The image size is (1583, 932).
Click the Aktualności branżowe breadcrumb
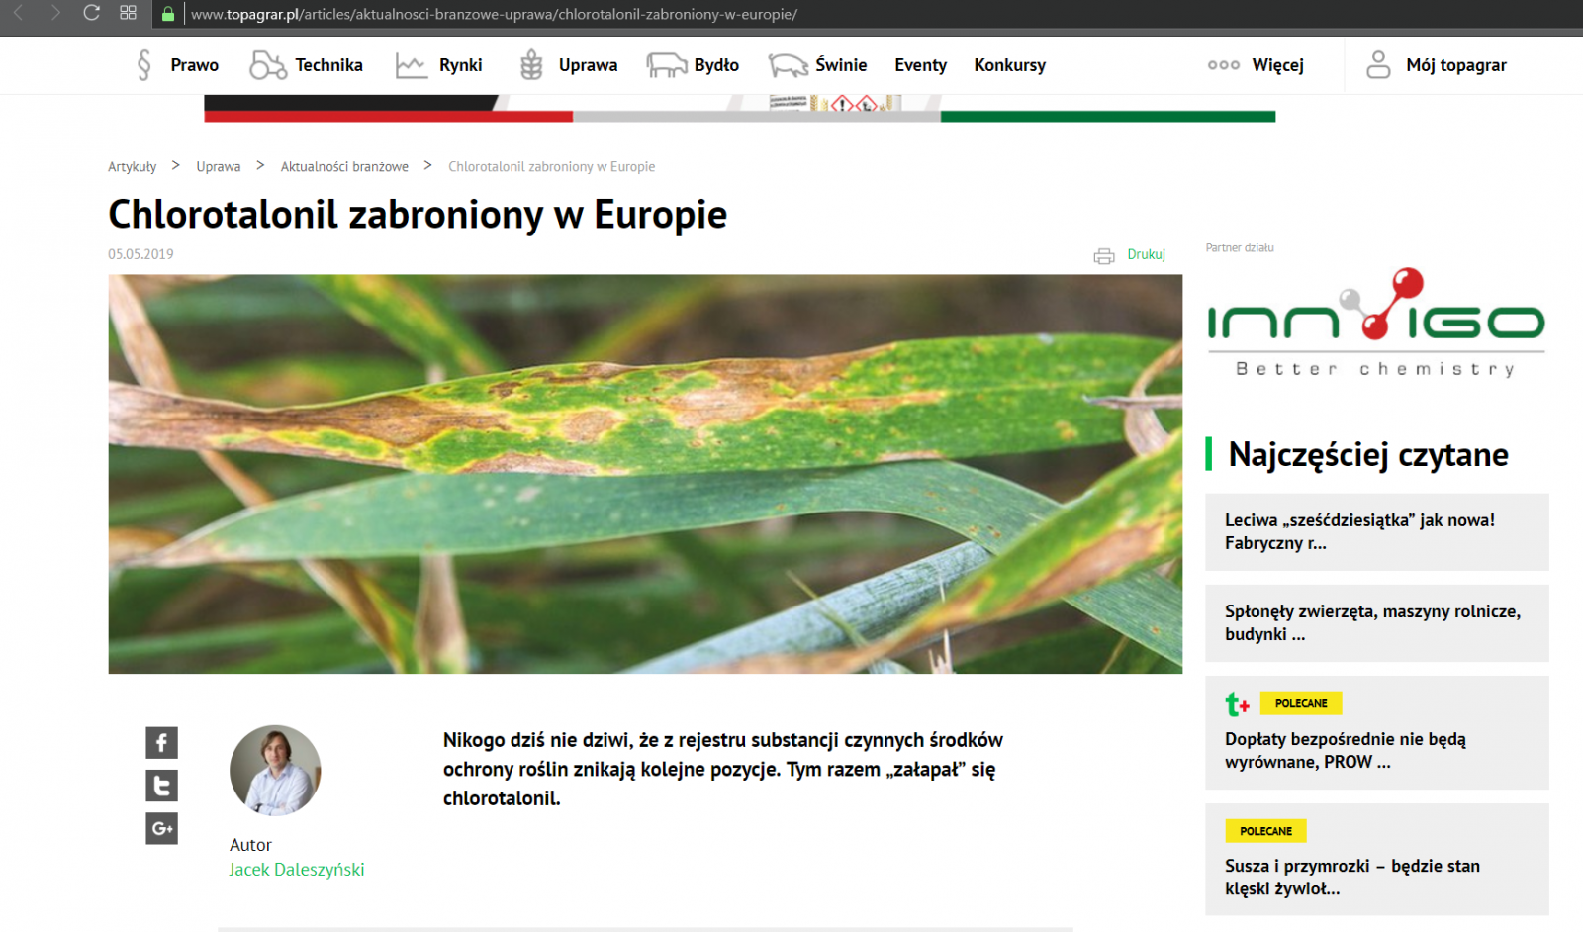click(344, 166)
